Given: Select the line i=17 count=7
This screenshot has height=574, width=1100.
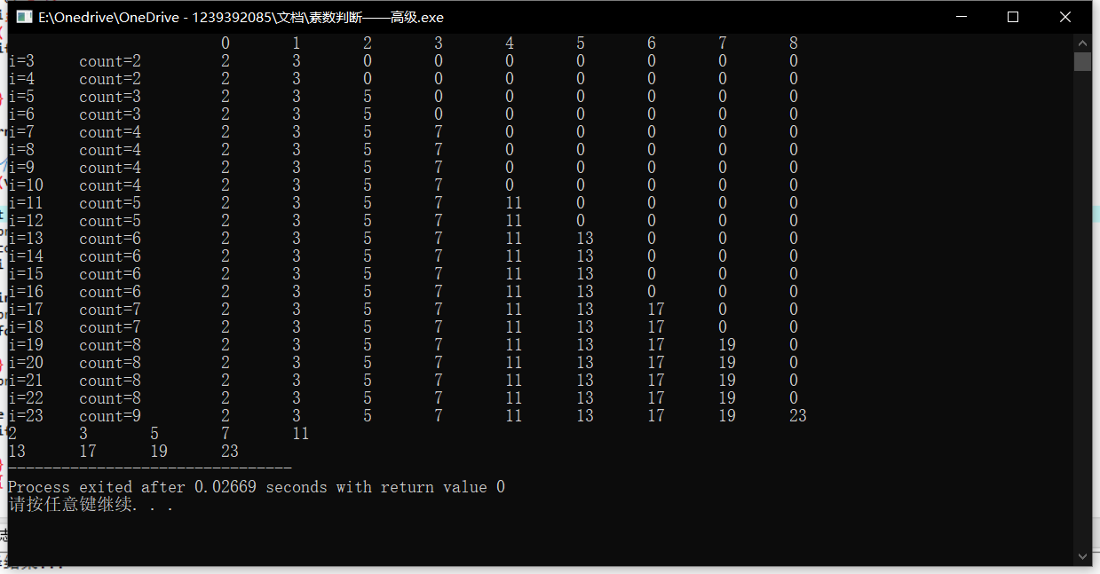Looking at the screenshot, I should coord(80,309).
